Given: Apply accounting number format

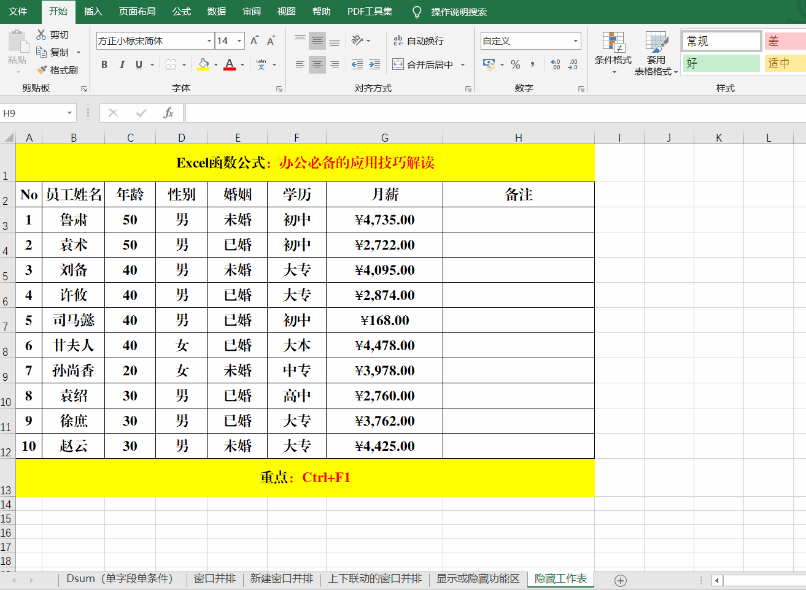Looking at the screenshot, I should (489, 64).
